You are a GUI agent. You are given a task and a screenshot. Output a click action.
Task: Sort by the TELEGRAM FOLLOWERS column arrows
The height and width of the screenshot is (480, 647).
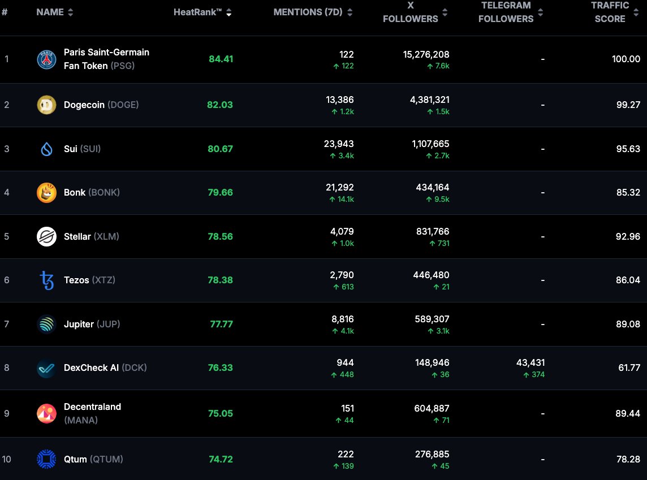541,12
